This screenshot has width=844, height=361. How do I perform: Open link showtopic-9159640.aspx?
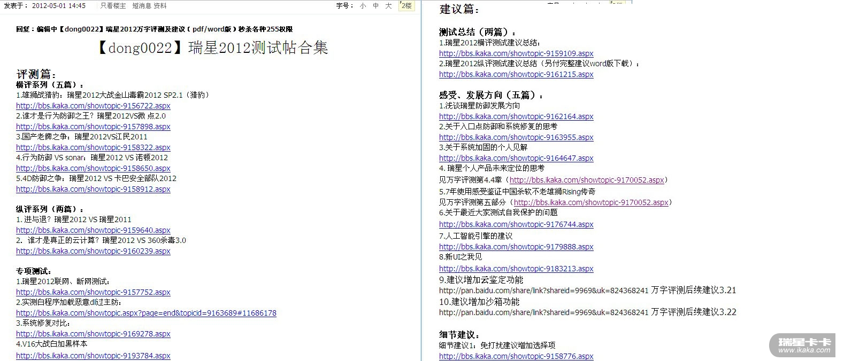tap(93, 230)
